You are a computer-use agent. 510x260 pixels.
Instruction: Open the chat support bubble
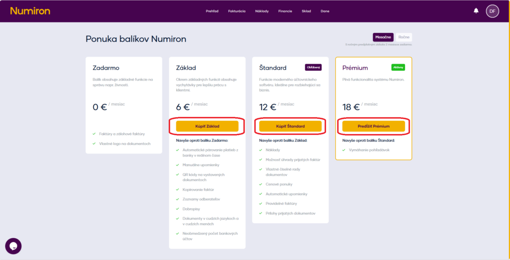tap(13, 246)
